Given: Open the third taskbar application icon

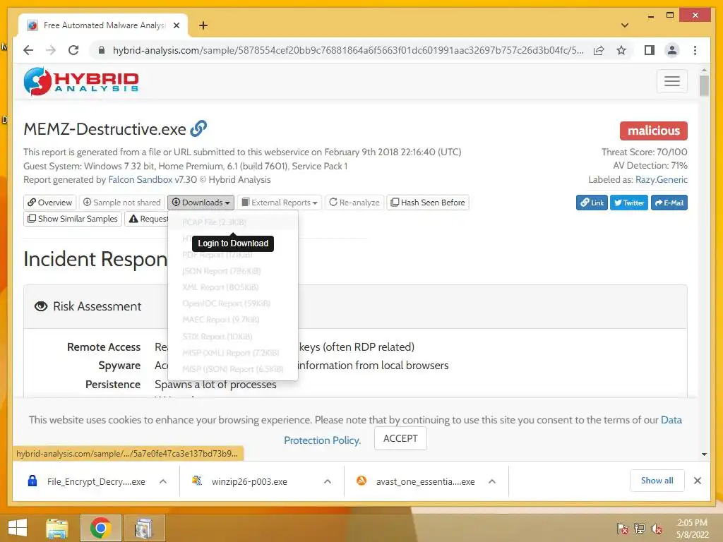Looking at the screenshot, I should [x=144, y=528].
